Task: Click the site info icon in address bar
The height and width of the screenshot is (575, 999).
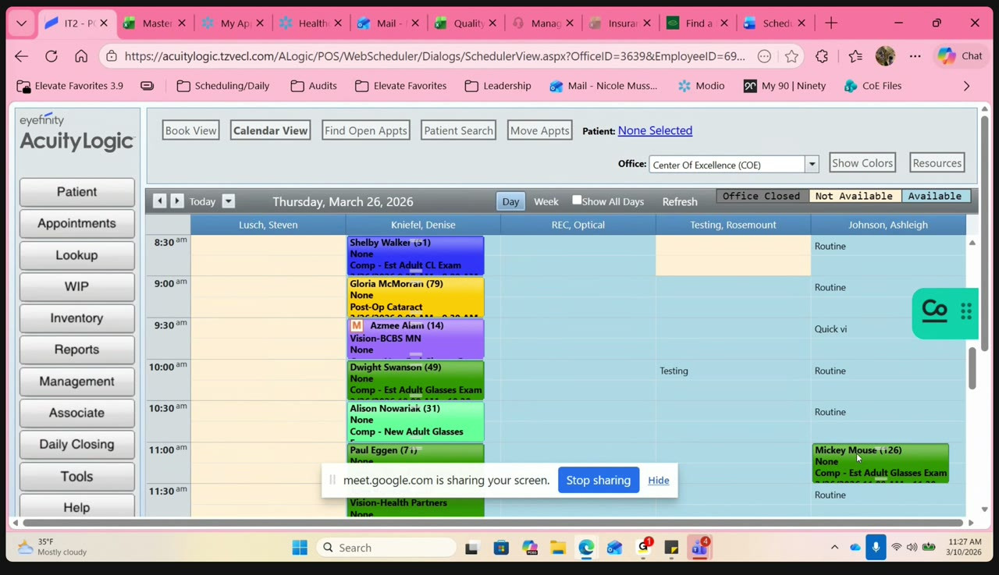Action: tap(112, 56)
